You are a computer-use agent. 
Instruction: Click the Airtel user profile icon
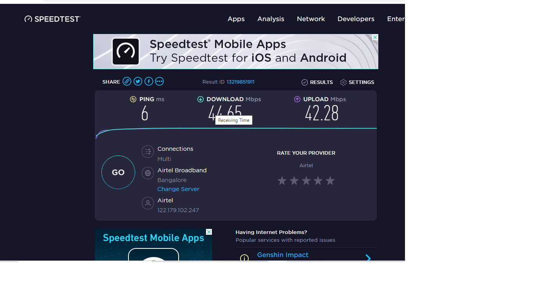148,203
